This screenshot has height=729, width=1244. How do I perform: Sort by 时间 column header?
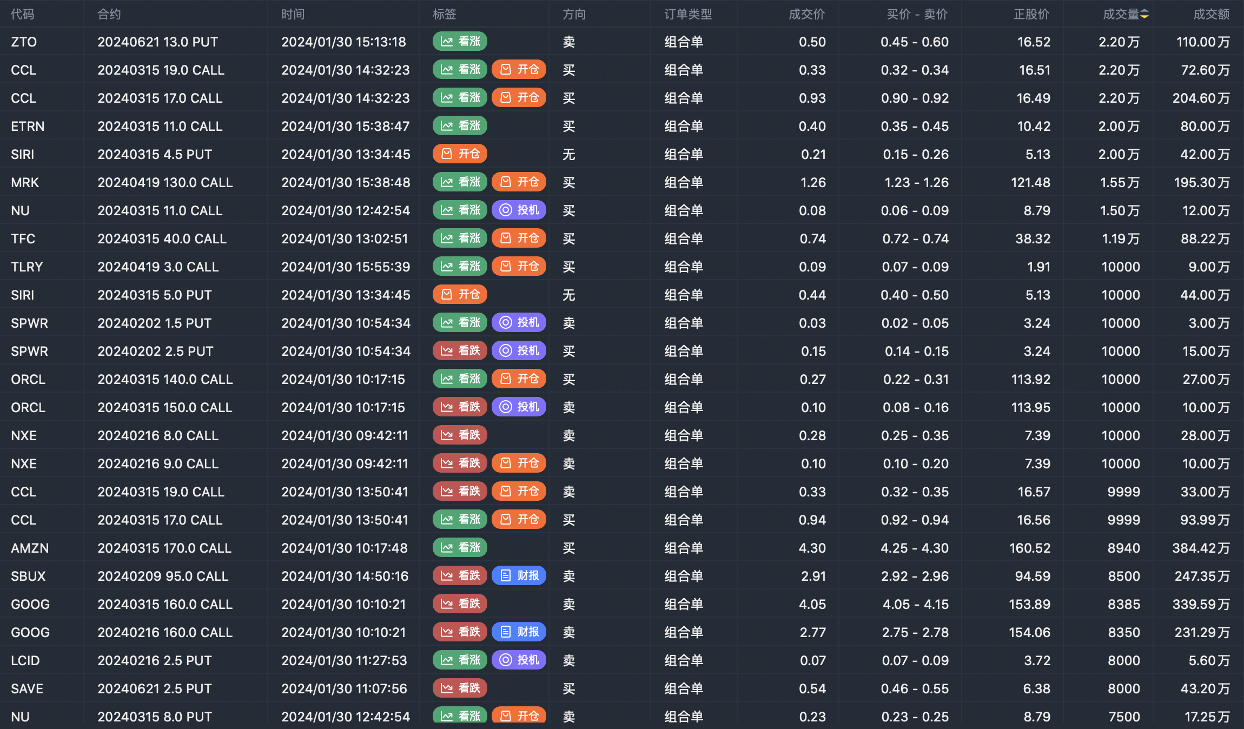coord(293,15)
